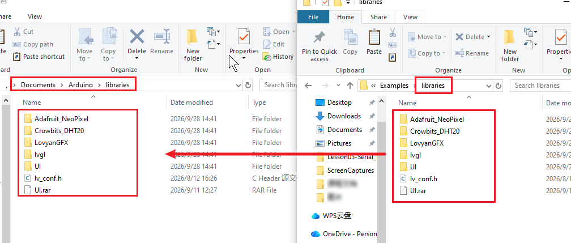
Task: Click Paste shortcut in the left window
Action: pos(39,57)
